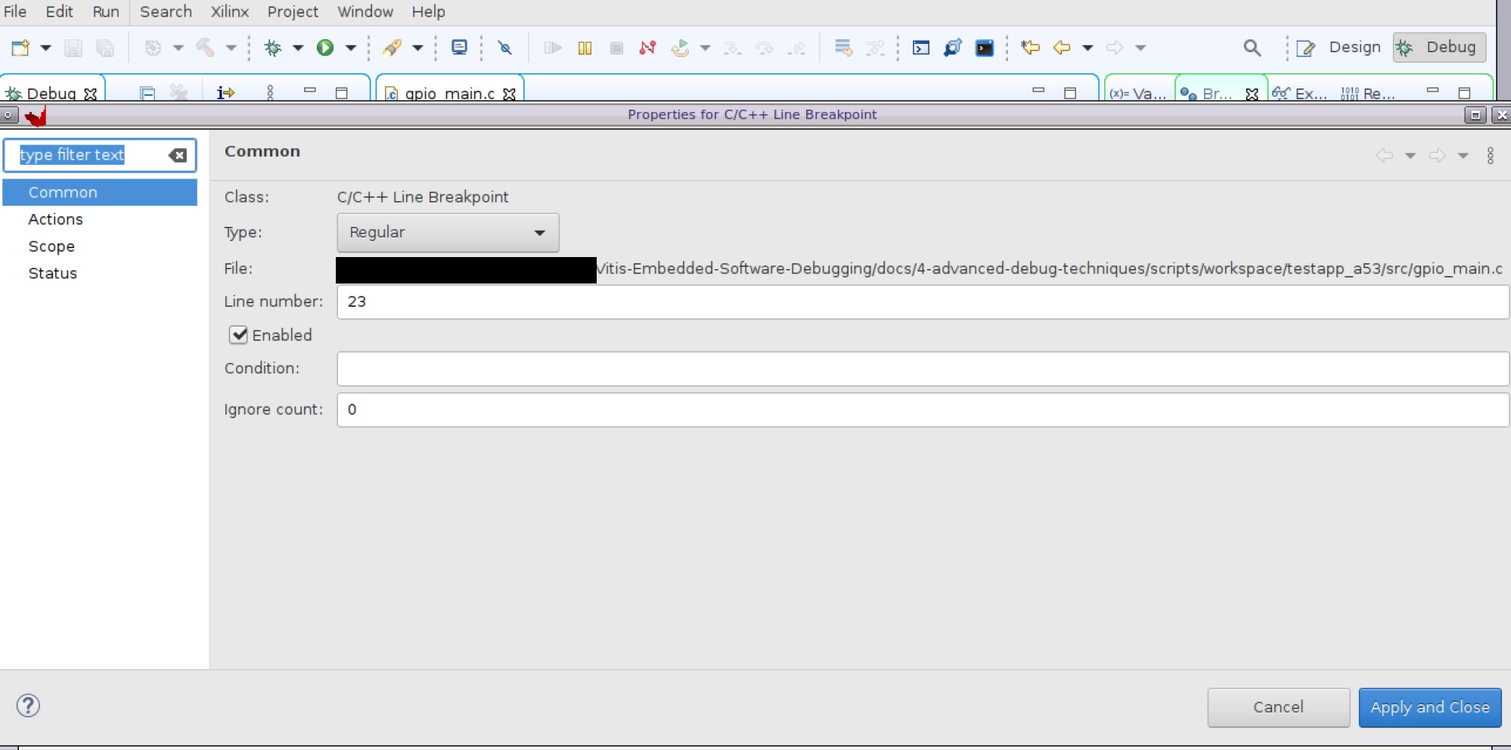Viewport: 1511px width, 750px height.
Task: Open dialog view menu three dots
Action: click(x=1491, y=156)
